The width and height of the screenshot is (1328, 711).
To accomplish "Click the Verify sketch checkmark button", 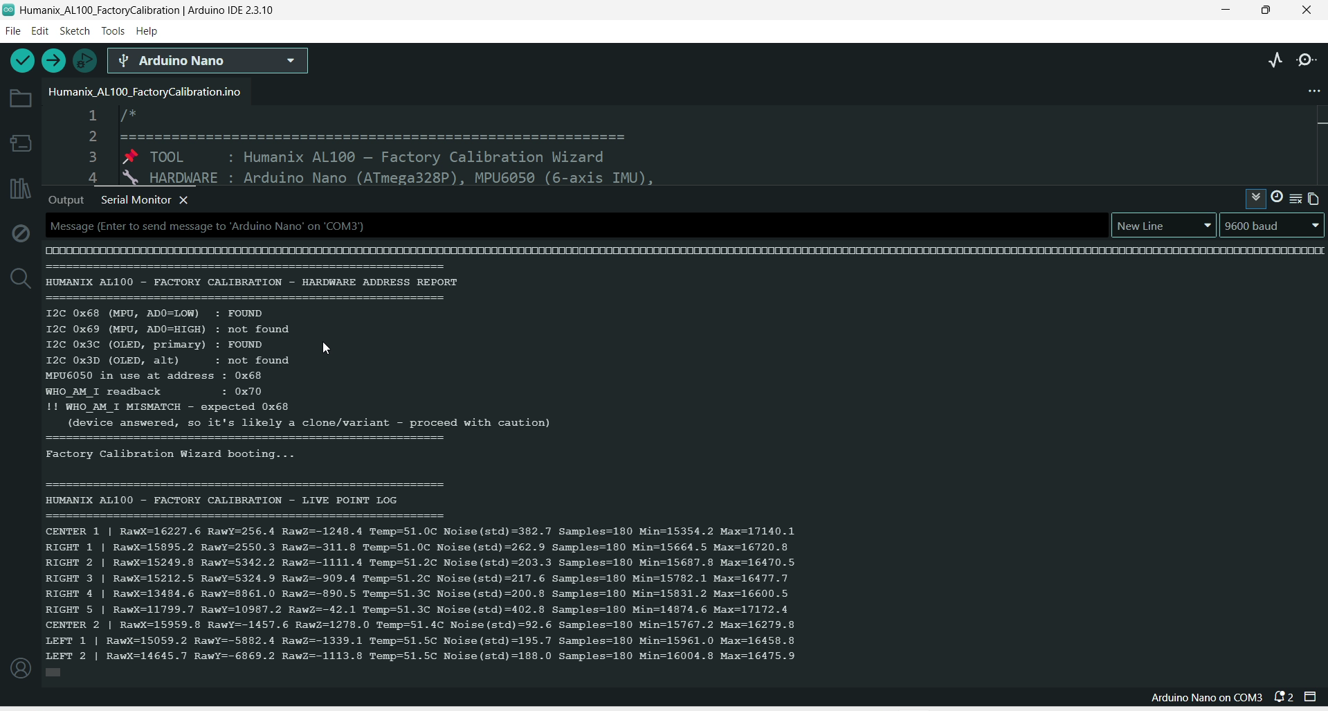I will click(22, 61).
